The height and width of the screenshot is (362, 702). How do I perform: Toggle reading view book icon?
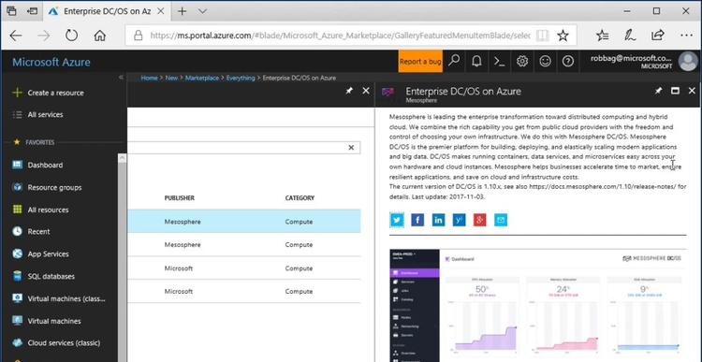pos(542,36)
